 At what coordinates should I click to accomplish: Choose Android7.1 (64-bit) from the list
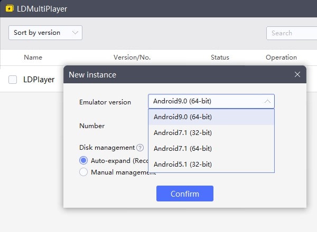[211, 149]
